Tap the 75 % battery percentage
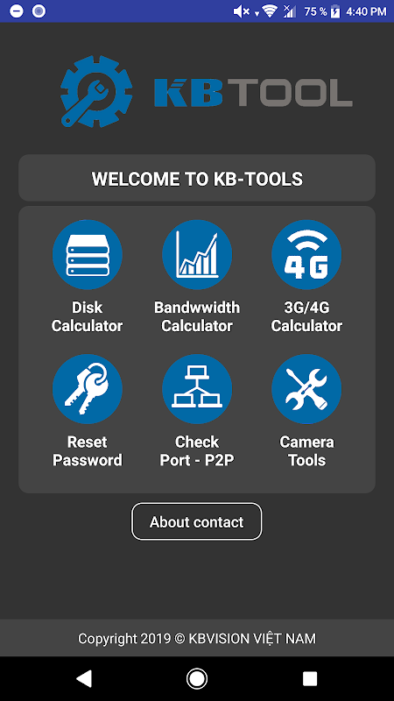394x701 pixels. click(315, 11)
